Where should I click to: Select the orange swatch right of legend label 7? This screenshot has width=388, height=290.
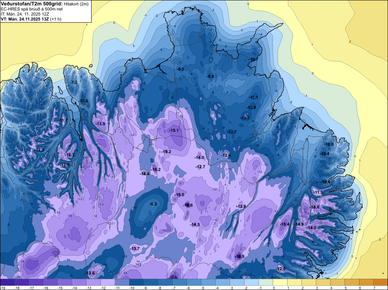click(x=381, y=282)
